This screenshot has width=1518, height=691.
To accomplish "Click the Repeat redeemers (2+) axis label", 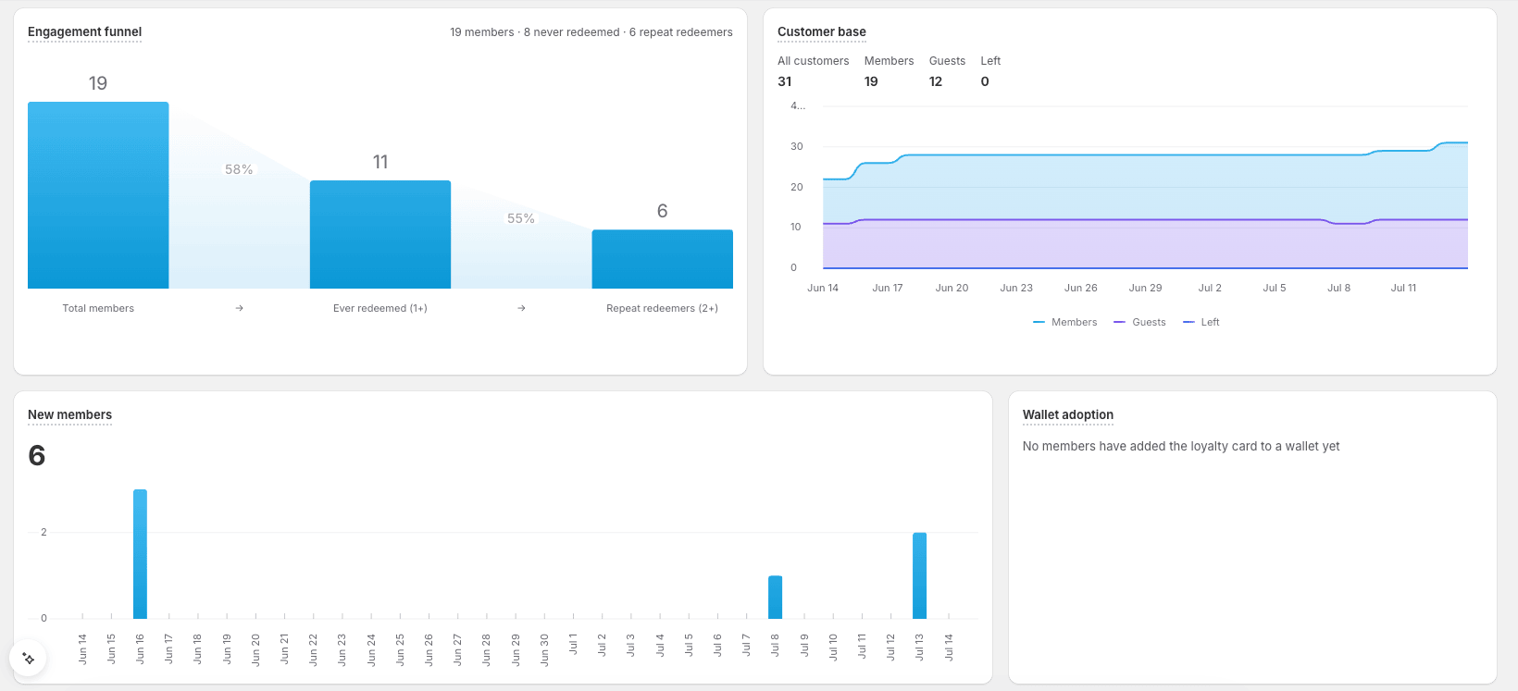I will tap(663, 308).
